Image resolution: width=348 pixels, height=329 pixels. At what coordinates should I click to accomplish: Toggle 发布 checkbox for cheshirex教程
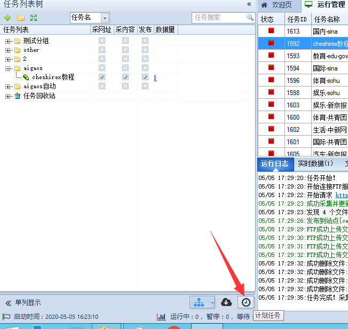(x=145, y=77)
